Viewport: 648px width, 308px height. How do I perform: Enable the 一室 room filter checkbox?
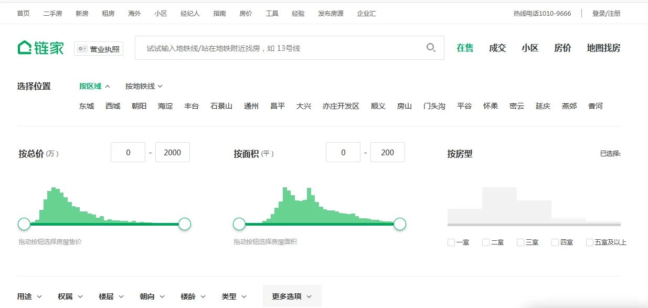(450, 242)
